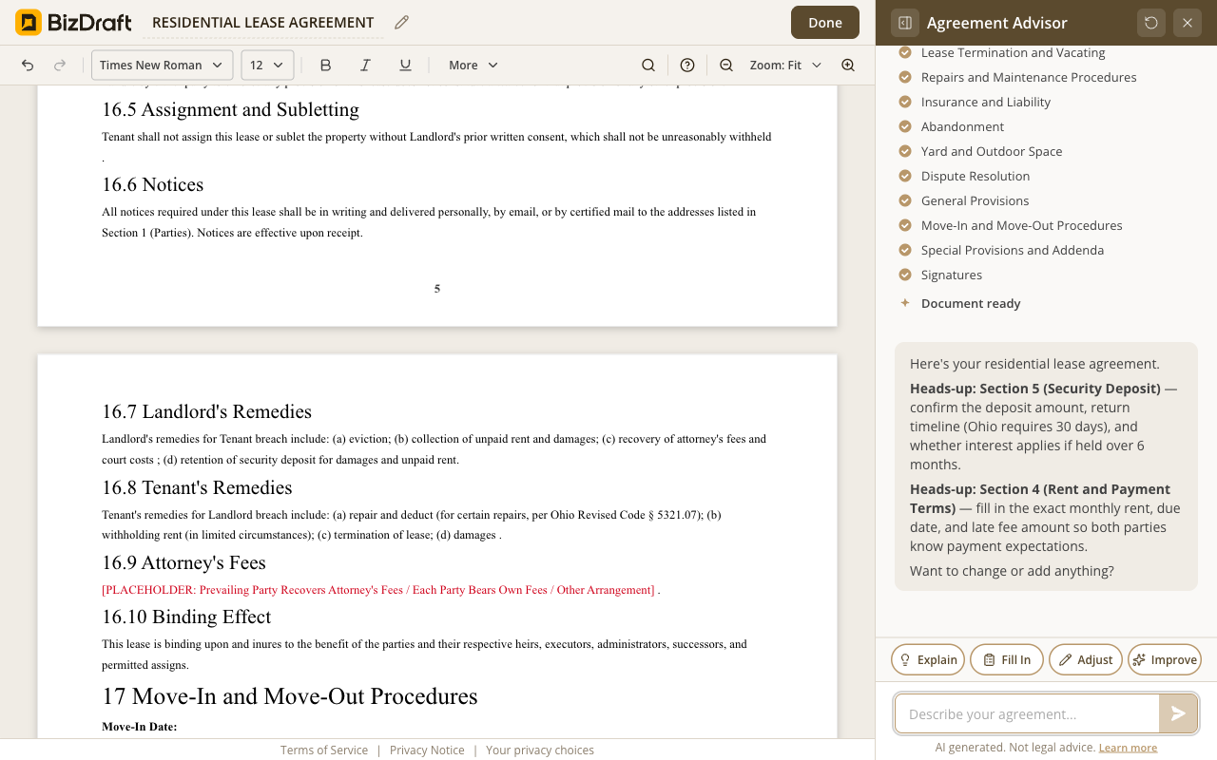
Task: Click check icon beside Abandonment
Action: 905,126
